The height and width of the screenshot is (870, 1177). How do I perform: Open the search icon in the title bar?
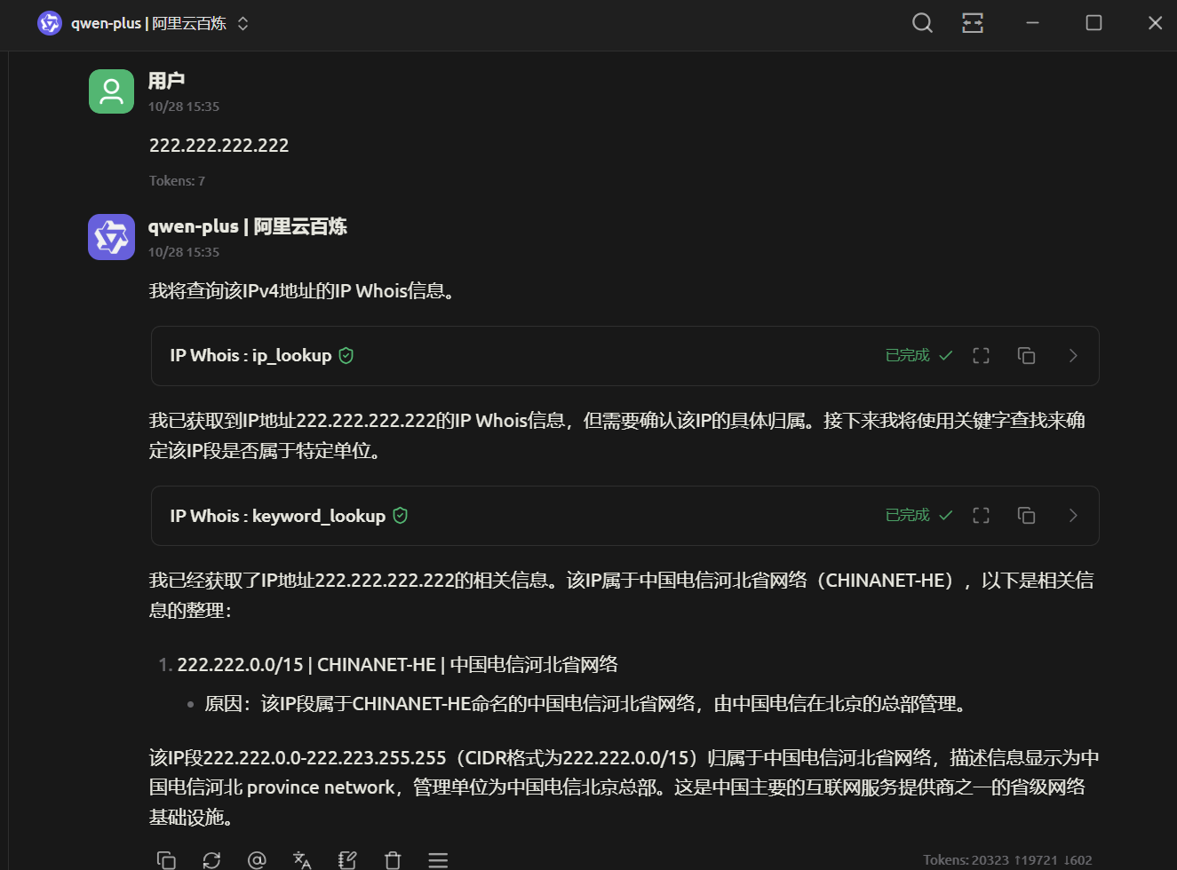point(922,23)
